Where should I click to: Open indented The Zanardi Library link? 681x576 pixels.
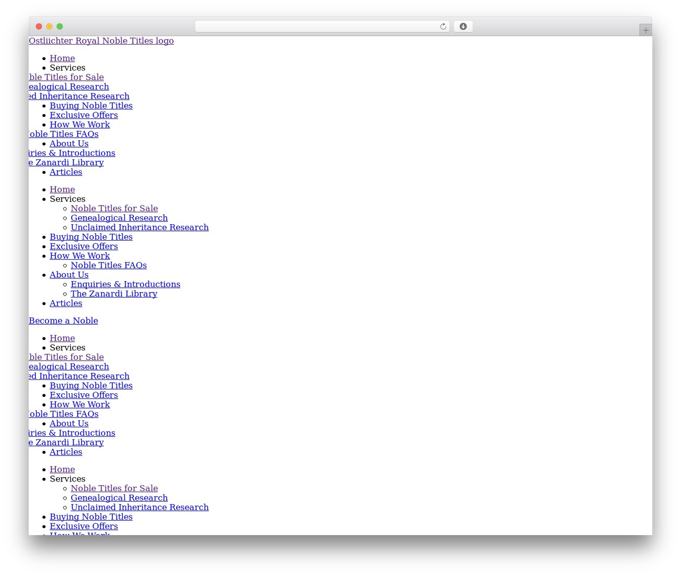coord(114,294)
